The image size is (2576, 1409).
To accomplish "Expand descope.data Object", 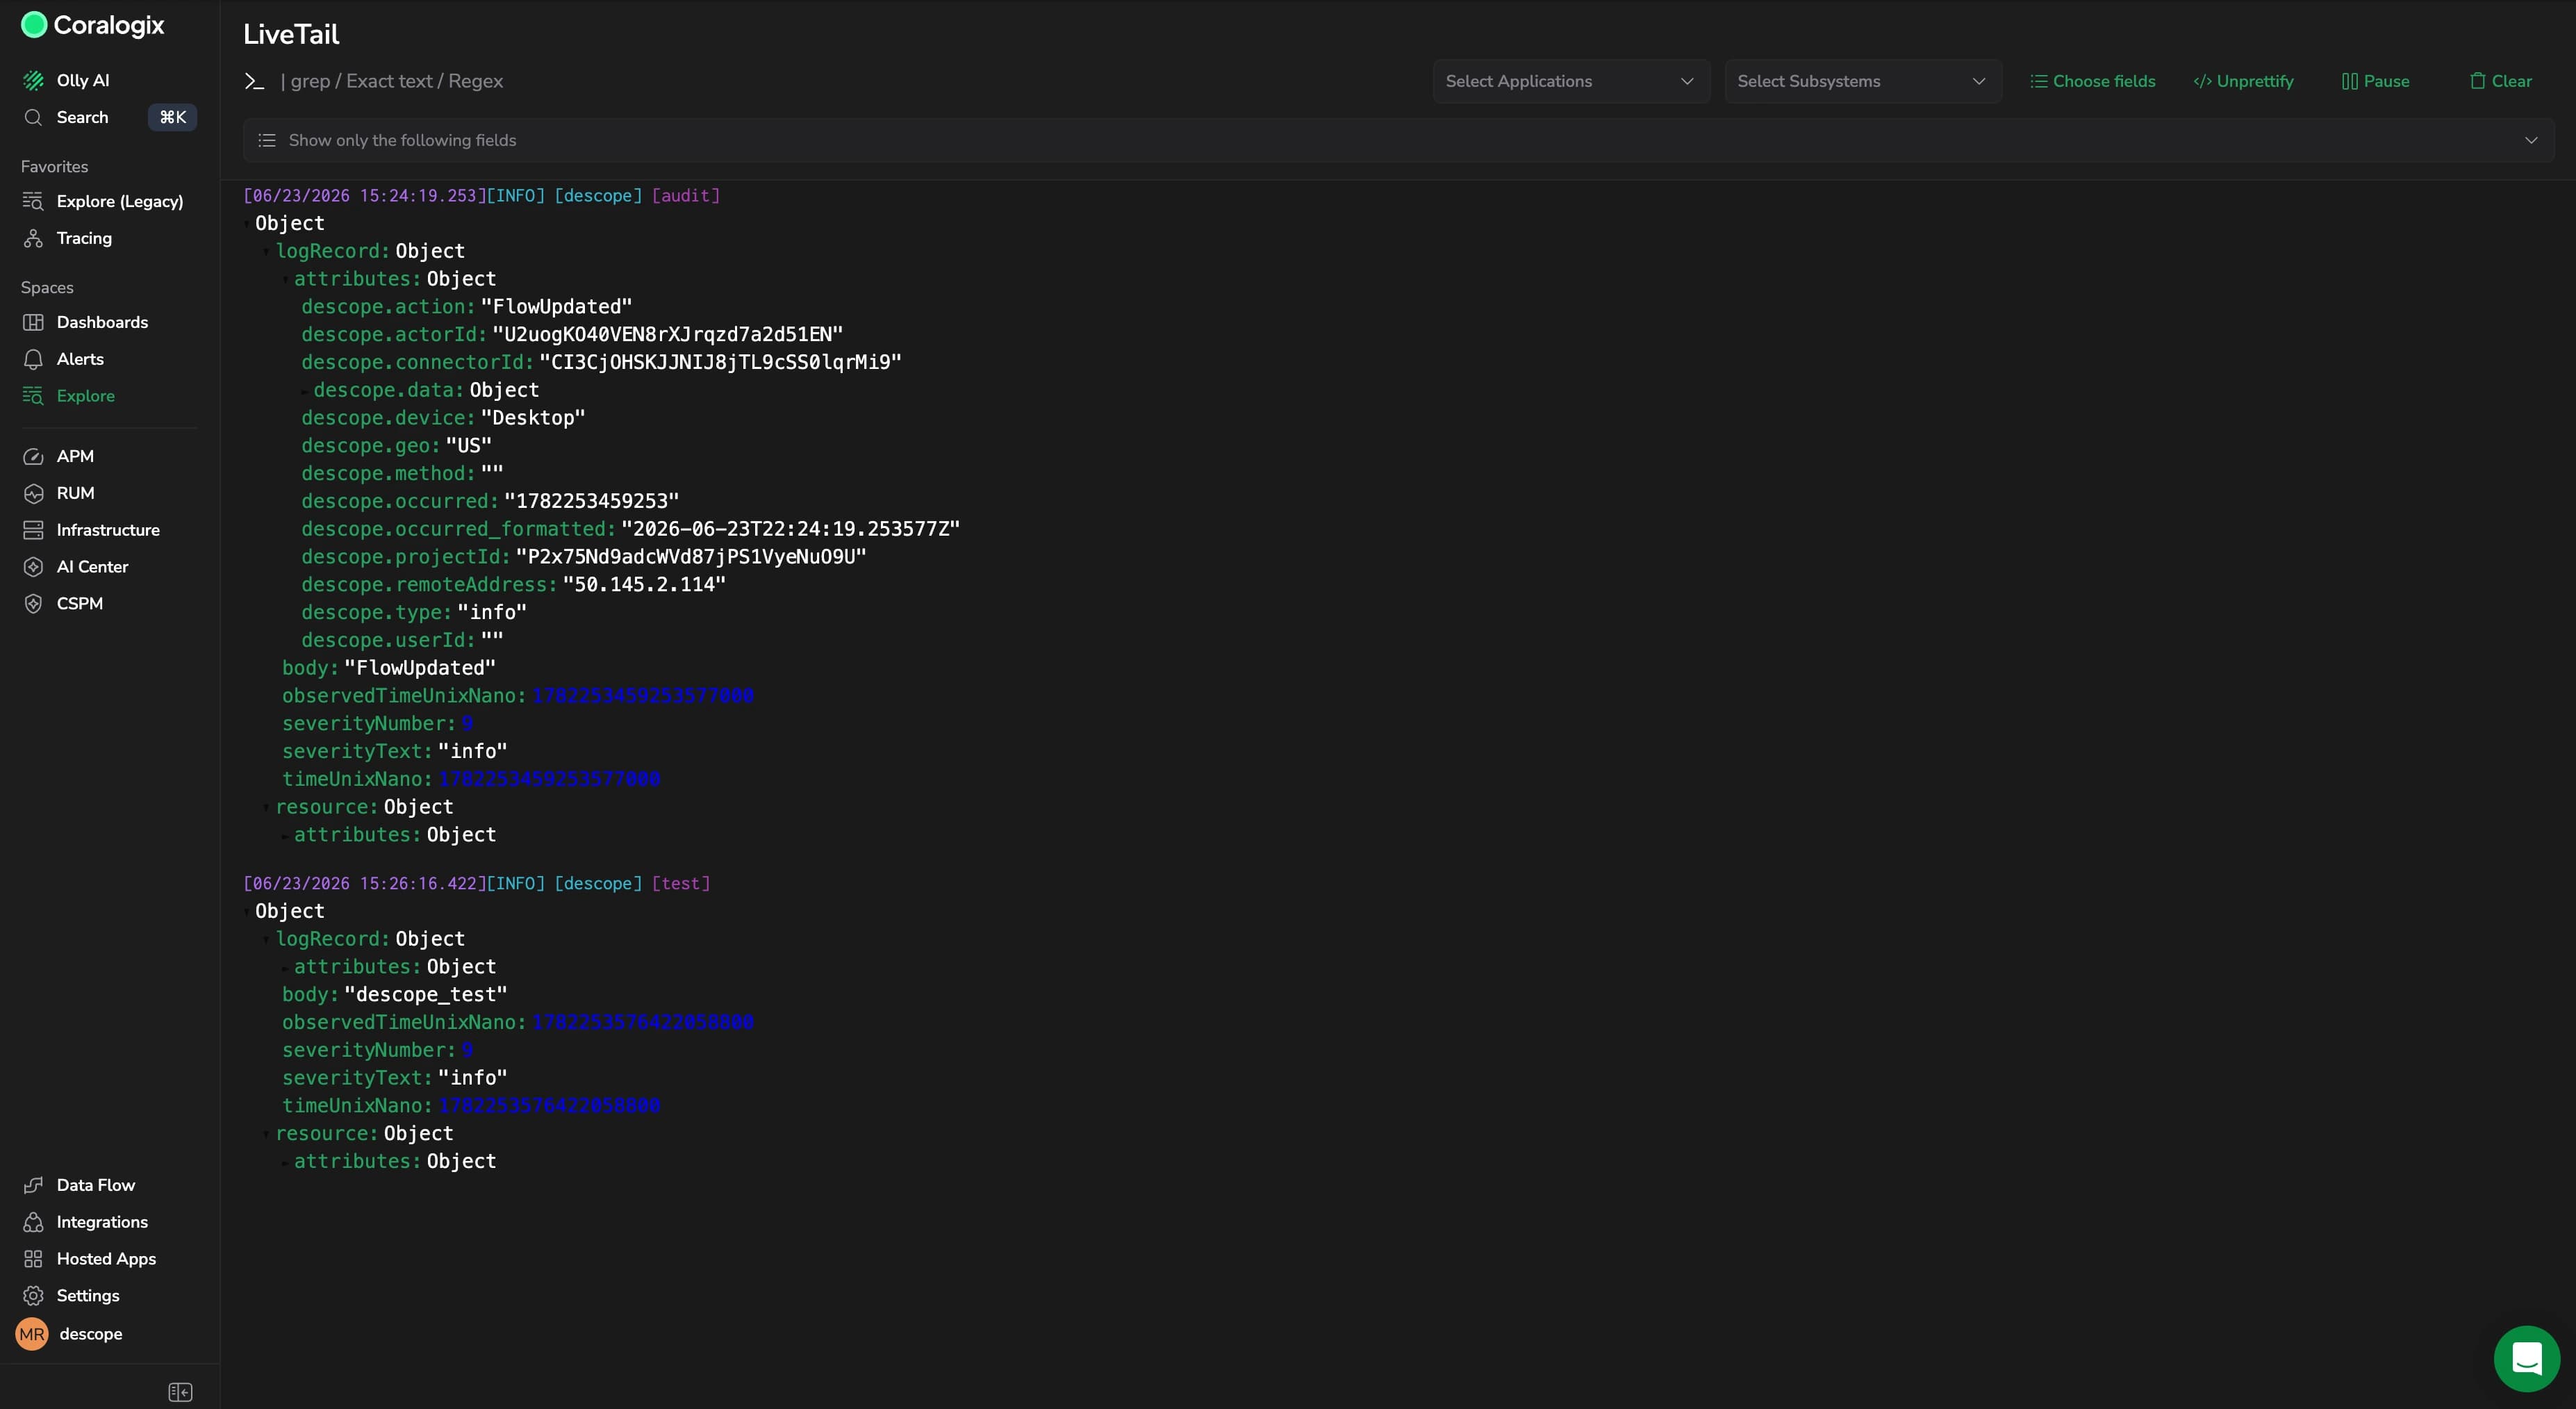I will pyautogui.click(x=305, y=391).
